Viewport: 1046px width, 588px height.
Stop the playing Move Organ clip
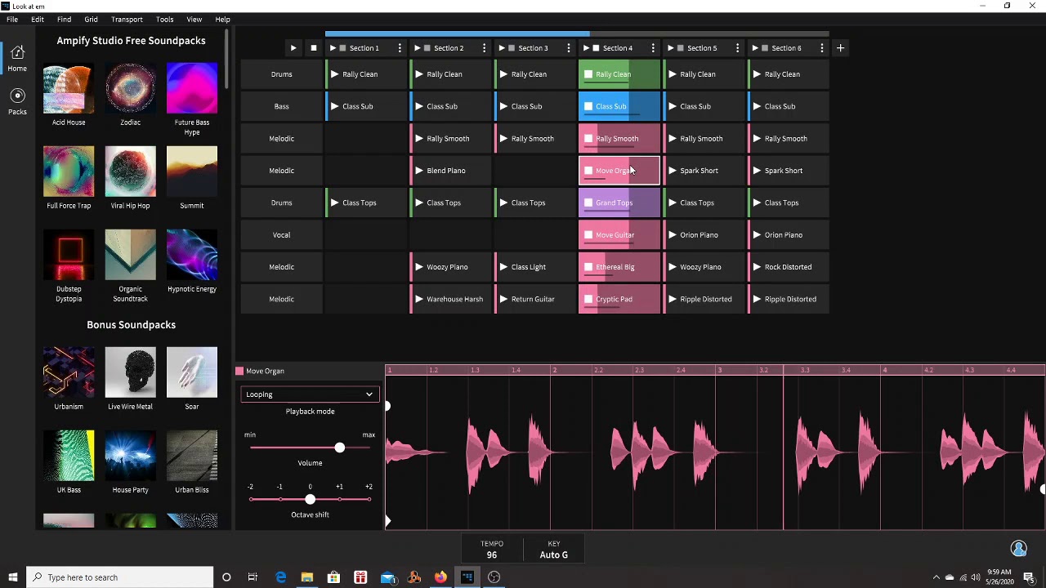point(588,171)
